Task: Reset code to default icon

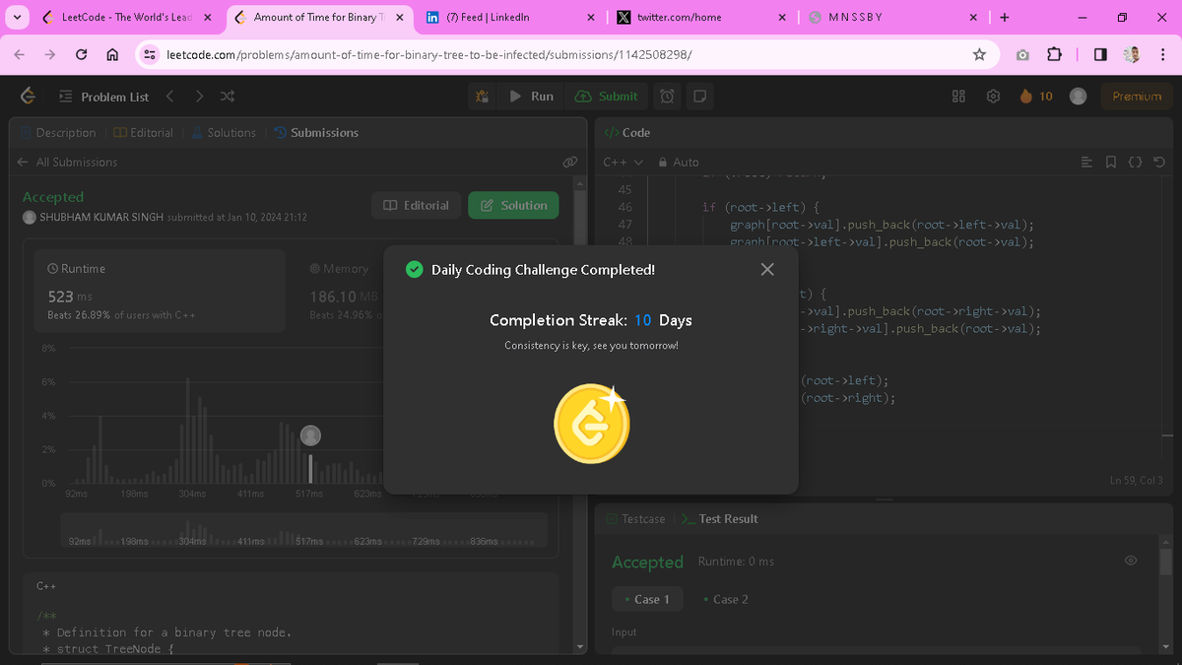Action: pyautogui.click(x=1159, y=163)
